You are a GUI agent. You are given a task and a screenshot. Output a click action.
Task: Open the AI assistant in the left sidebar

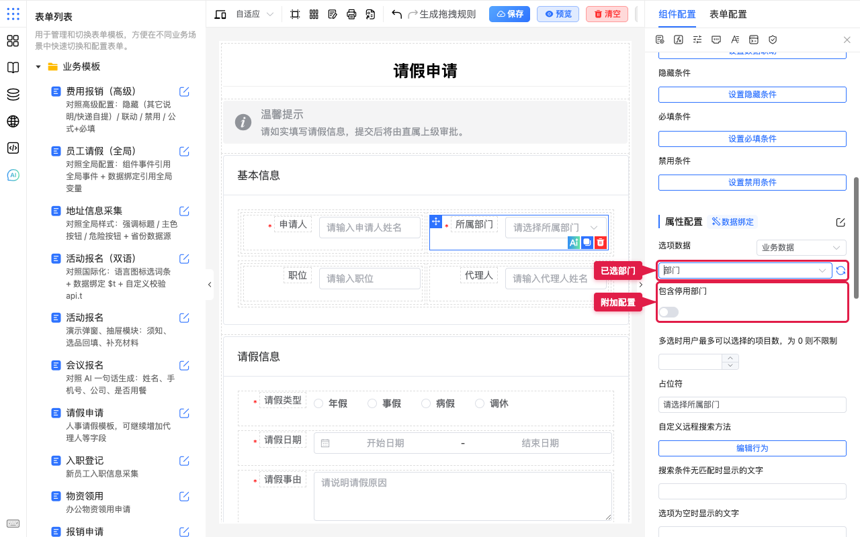pos(13,175)
